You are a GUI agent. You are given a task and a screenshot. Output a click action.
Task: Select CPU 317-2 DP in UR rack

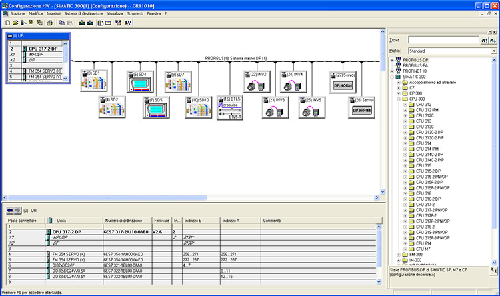click(x=43, y=49)
